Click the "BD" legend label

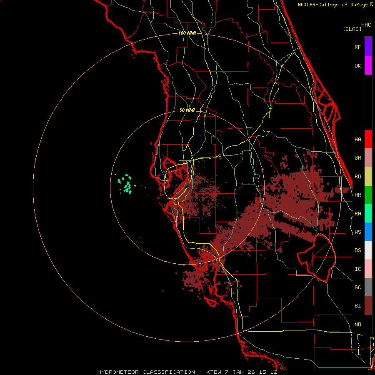click(x=357, y=177)
